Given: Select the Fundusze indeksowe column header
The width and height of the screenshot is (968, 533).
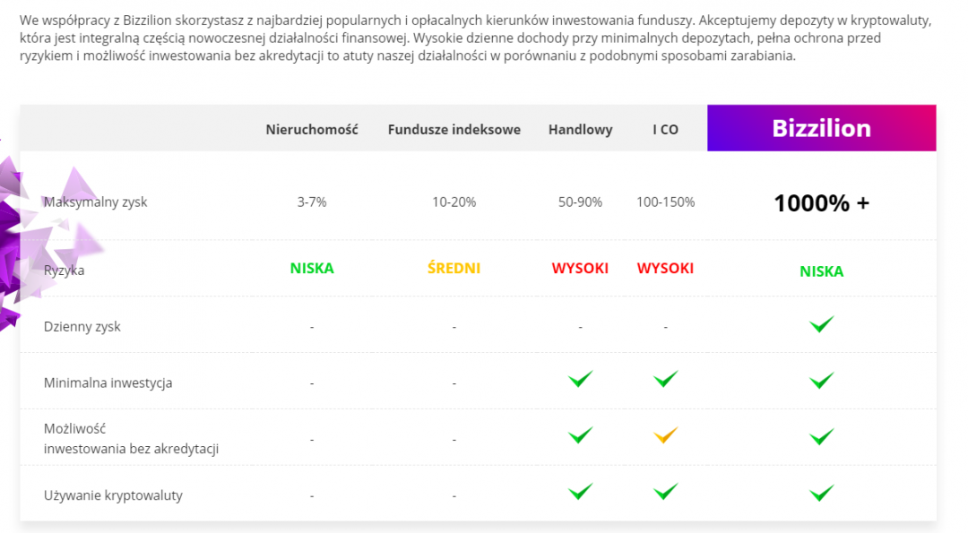Looking at the screenshot, I should point(454,129).
